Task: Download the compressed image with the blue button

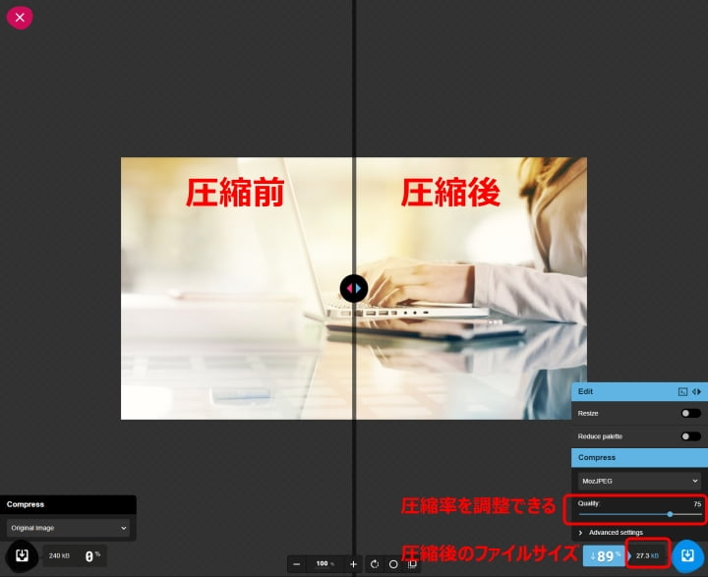Action: [x=687, y=556]
